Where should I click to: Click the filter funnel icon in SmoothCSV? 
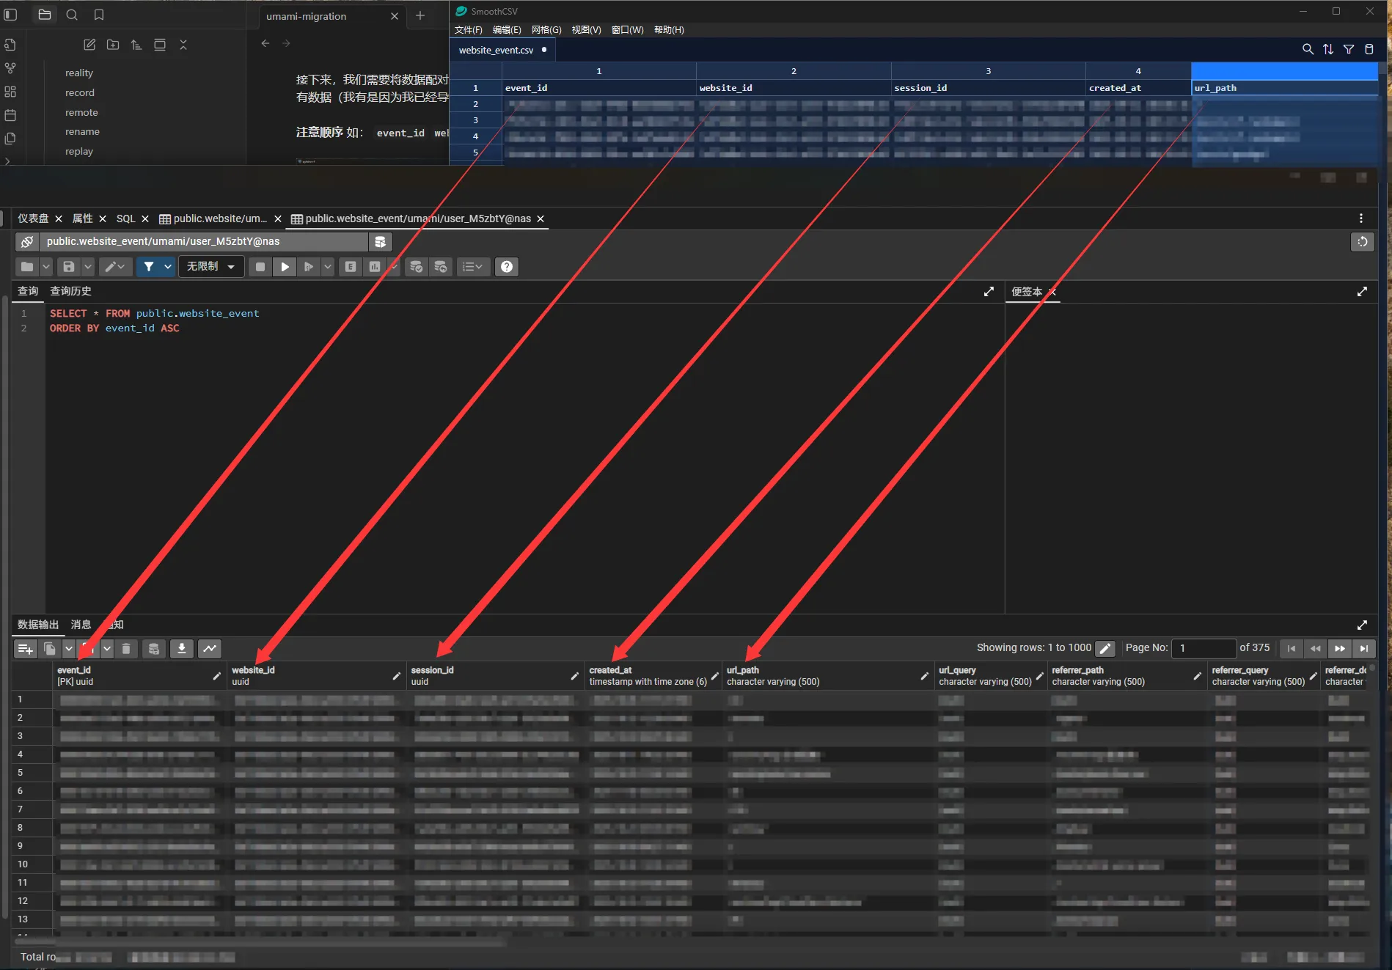(1348, 49)
